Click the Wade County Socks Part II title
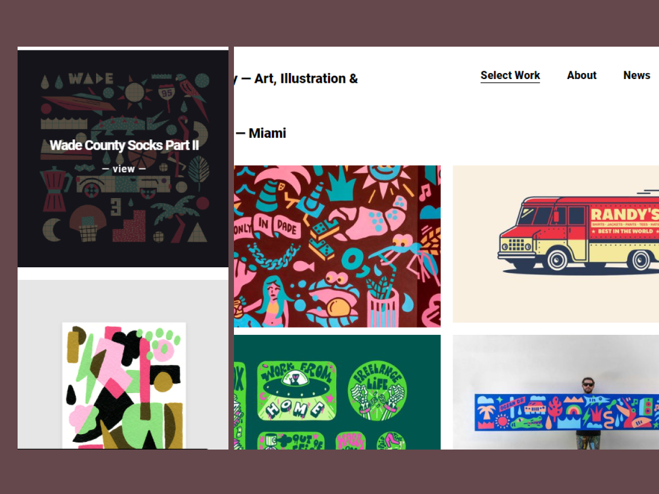Viewport: 659px width, 494px height. point(124,145)
